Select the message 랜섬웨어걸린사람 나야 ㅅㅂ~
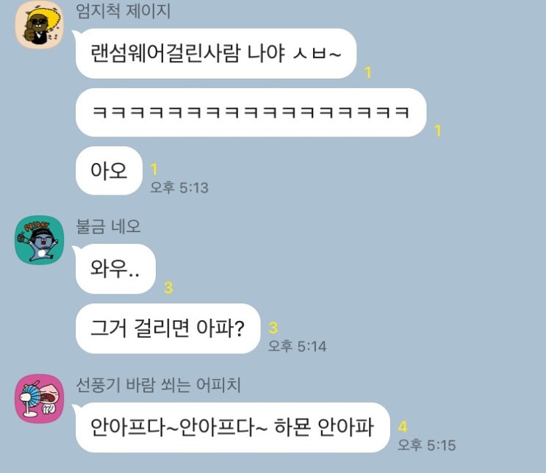 (x=216, y=54)
